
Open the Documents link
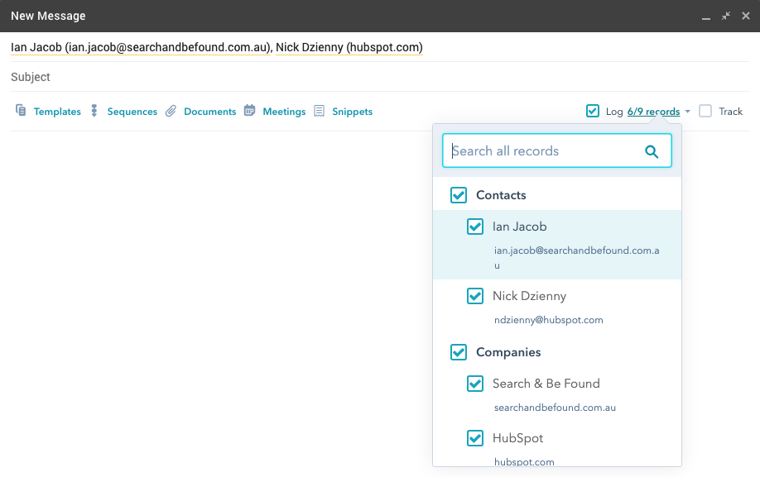[x=210, y=112]
